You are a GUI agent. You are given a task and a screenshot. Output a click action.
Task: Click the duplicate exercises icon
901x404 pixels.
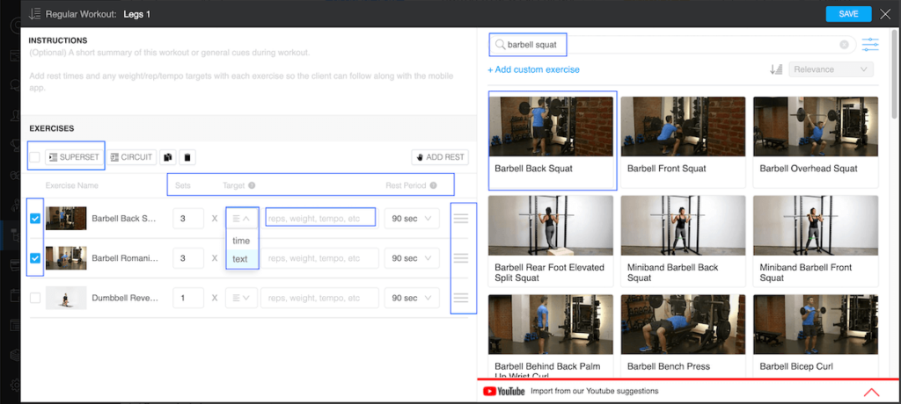click(167, 157)
